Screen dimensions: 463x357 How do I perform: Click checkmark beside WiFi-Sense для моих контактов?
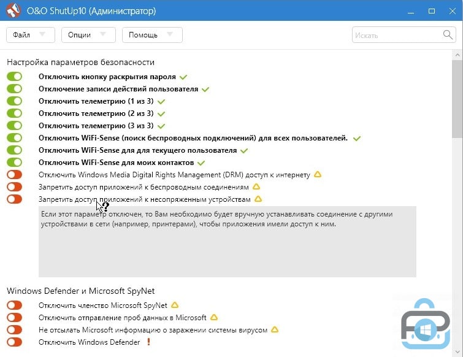pos(201,163)
